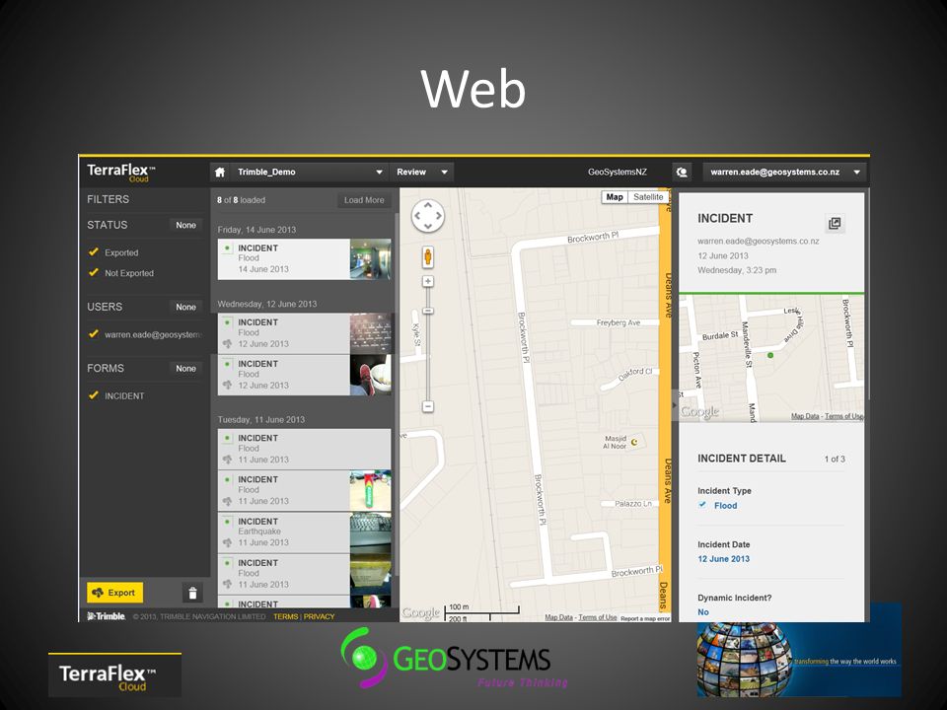
Task: Click the main map Map Data link
Action: click(558, 617)
